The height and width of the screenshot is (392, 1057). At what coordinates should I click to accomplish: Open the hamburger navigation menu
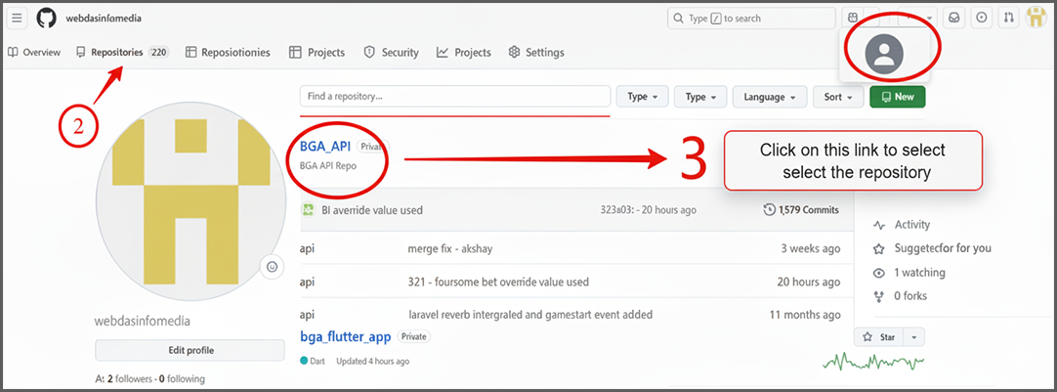(17, 19)
